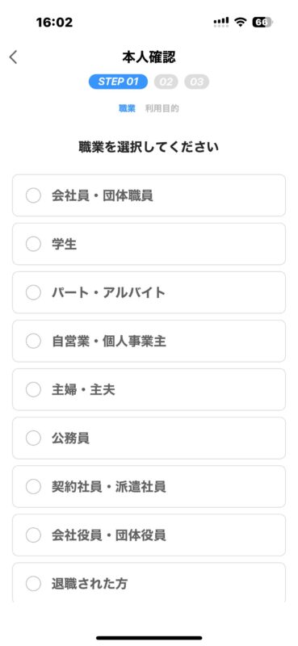Screen dimensions: 298x646
Task: Select the 学生 radio button
Action: [33, 244]
